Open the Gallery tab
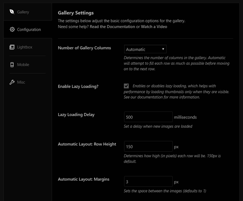Image resolution: width=243 pixels, height=201 pixels. pyautogui.click(x=28, y=12)
